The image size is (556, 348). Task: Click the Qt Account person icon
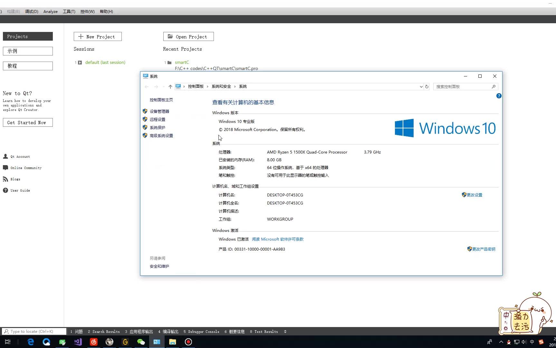point(5,156)
